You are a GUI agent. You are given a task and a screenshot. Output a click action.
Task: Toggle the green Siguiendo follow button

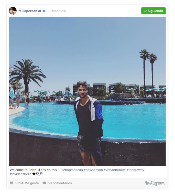click(153, 11)
